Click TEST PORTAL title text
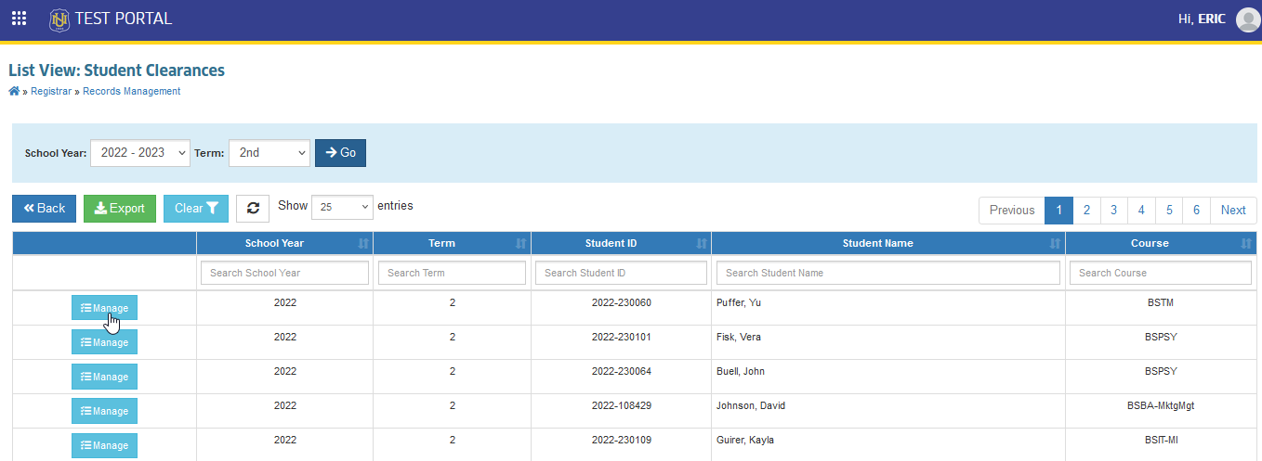This screenshot has height=461, width=1262. click(x=124, y=19)
